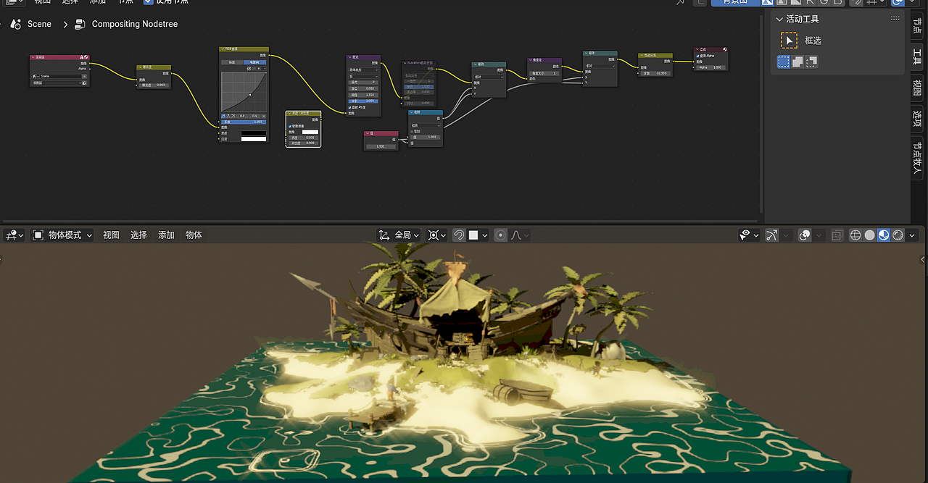This screenshot has height=483, width=928.
Task: Click Alpha value field on 合成 node
Action: click(710, 67)
